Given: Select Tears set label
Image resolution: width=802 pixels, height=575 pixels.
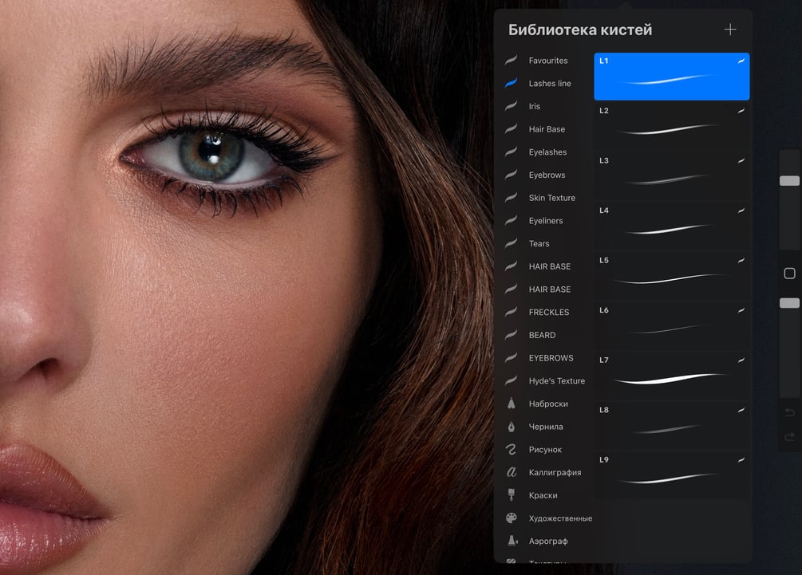Looking at the screenshot, I should coord(539,244).
